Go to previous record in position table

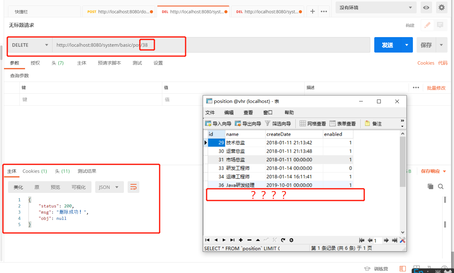point(216,240)
